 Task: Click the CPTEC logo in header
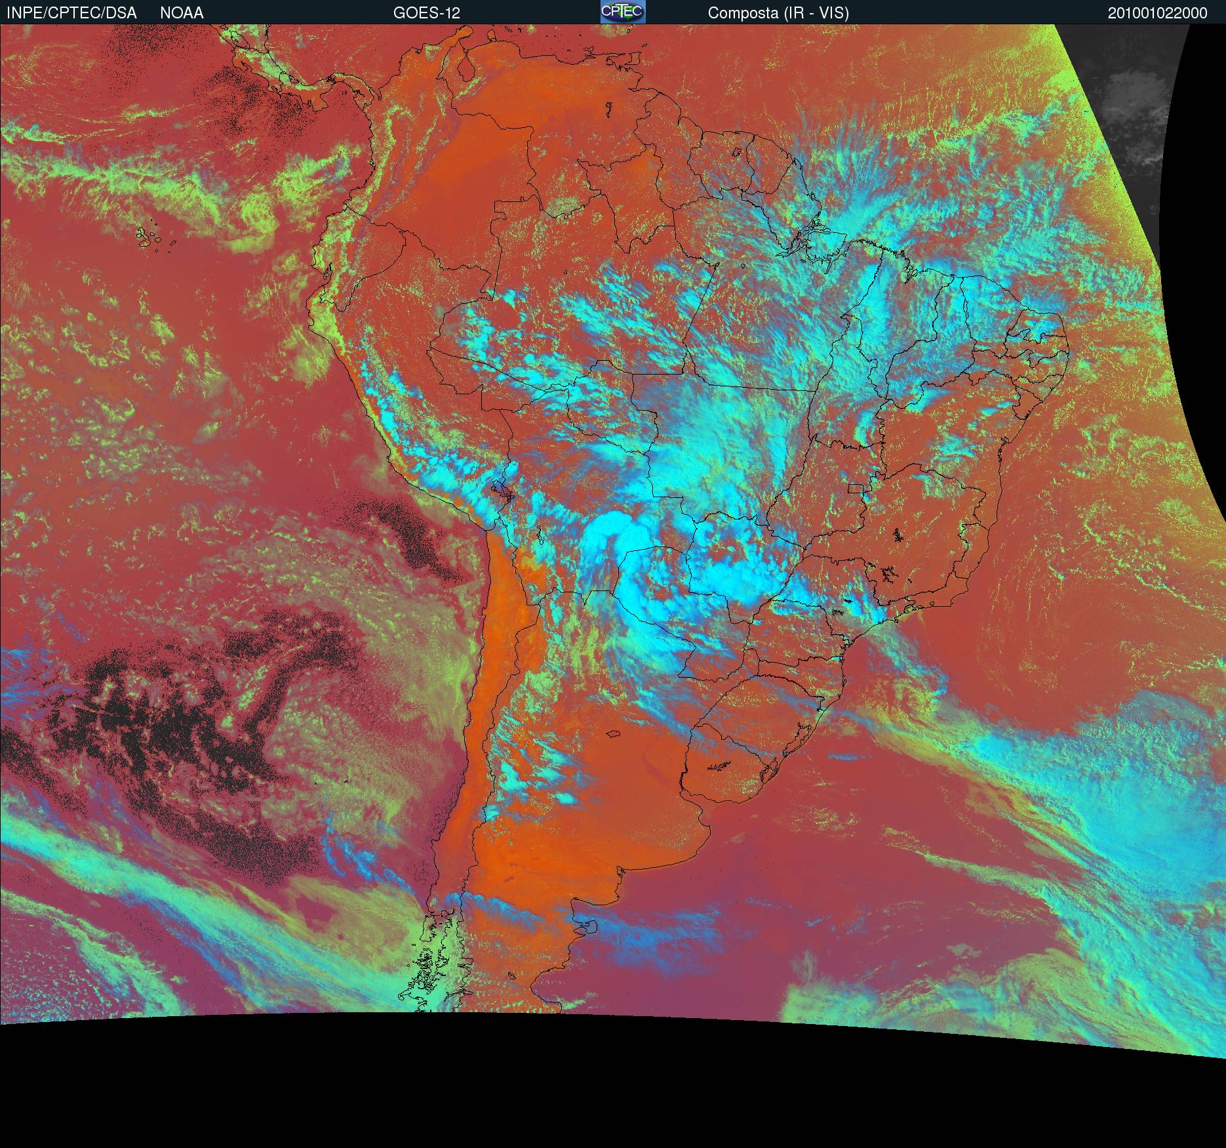pyautogui.click(x=623, y=12)
